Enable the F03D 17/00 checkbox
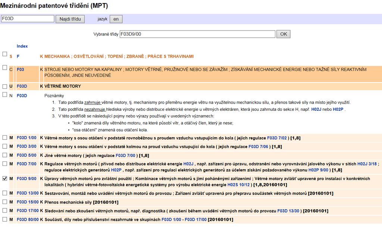The image size is (382, 236). coord(4,210)
